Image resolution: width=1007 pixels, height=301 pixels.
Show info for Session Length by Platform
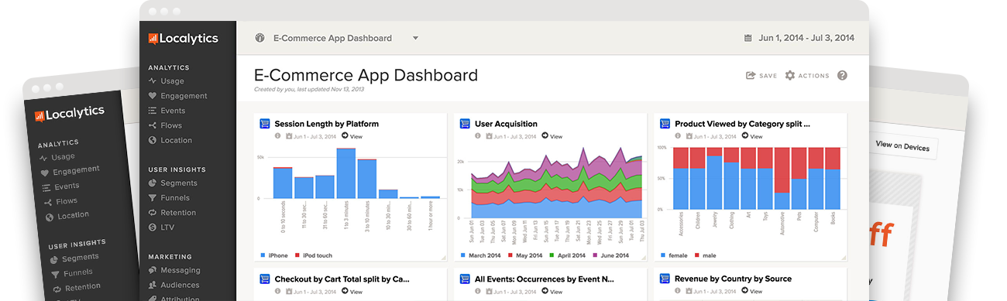pos(277,136)
